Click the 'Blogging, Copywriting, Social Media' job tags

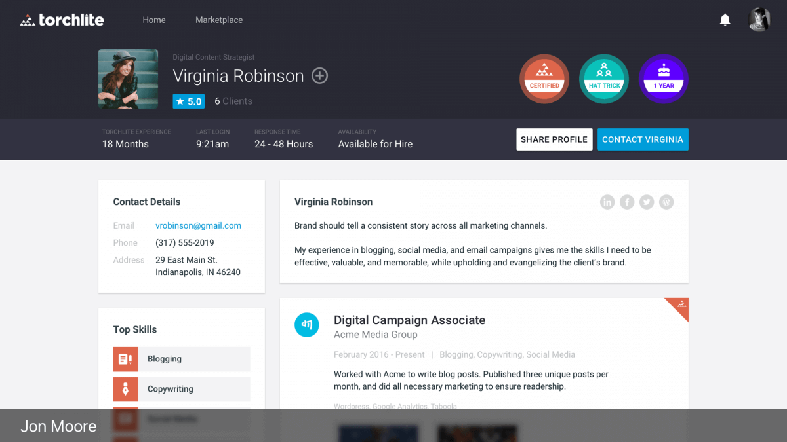(507, 354)
